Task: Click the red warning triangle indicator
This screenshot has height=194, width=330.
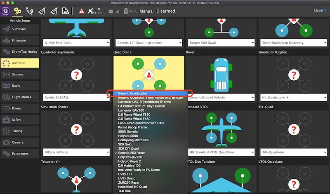Action: coord(81,11)
